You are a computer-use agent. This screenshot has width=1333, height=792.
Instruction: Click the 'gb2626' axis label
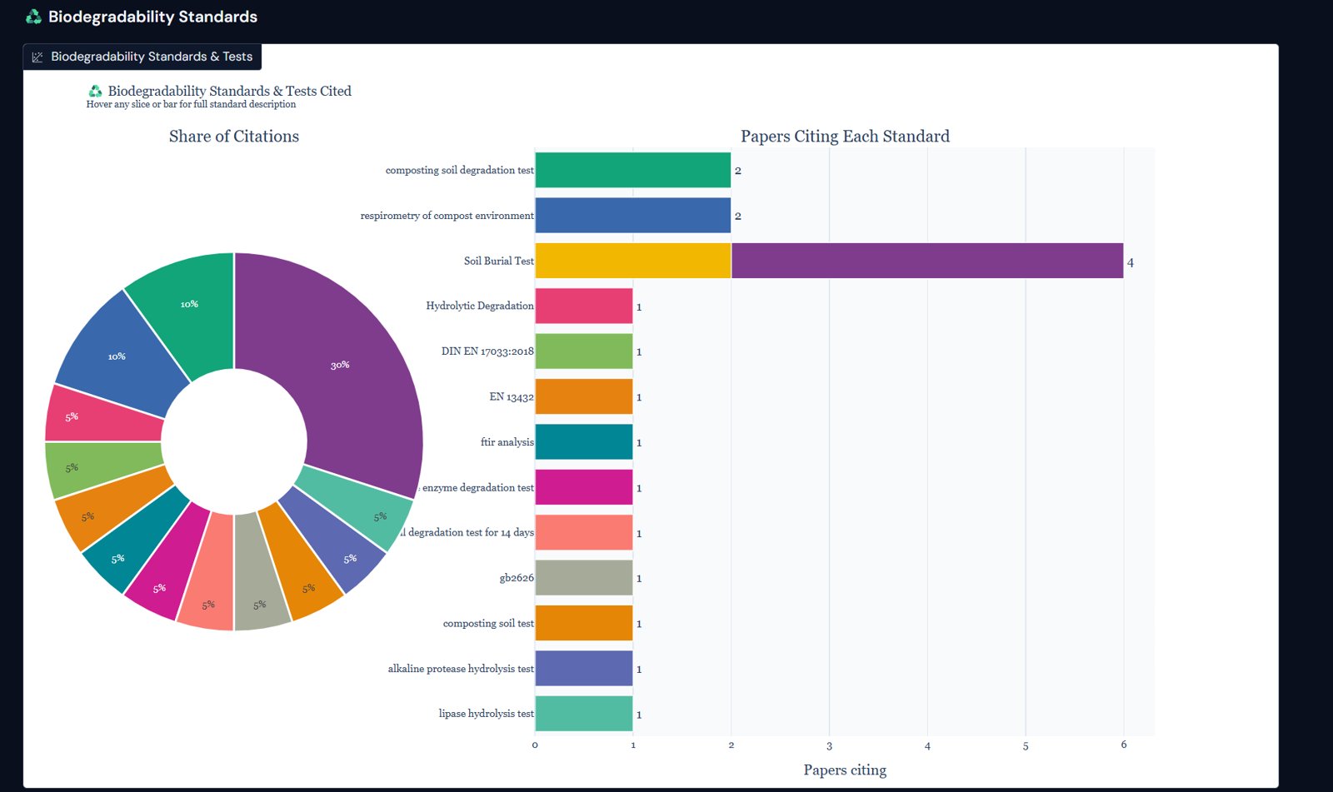[x=517, y=578]
